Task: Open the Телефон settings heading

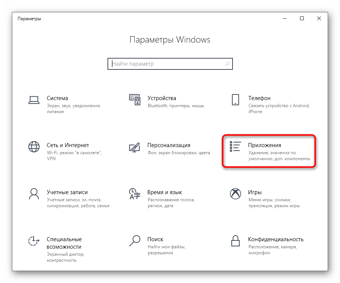Action: (x=259, y=98)
